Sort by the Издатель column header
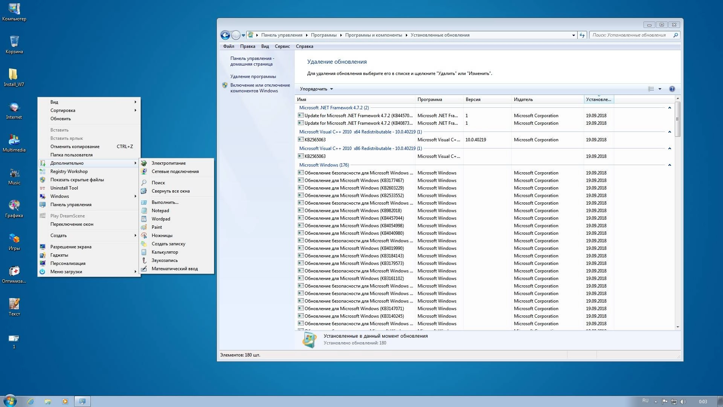 (548, 99)
